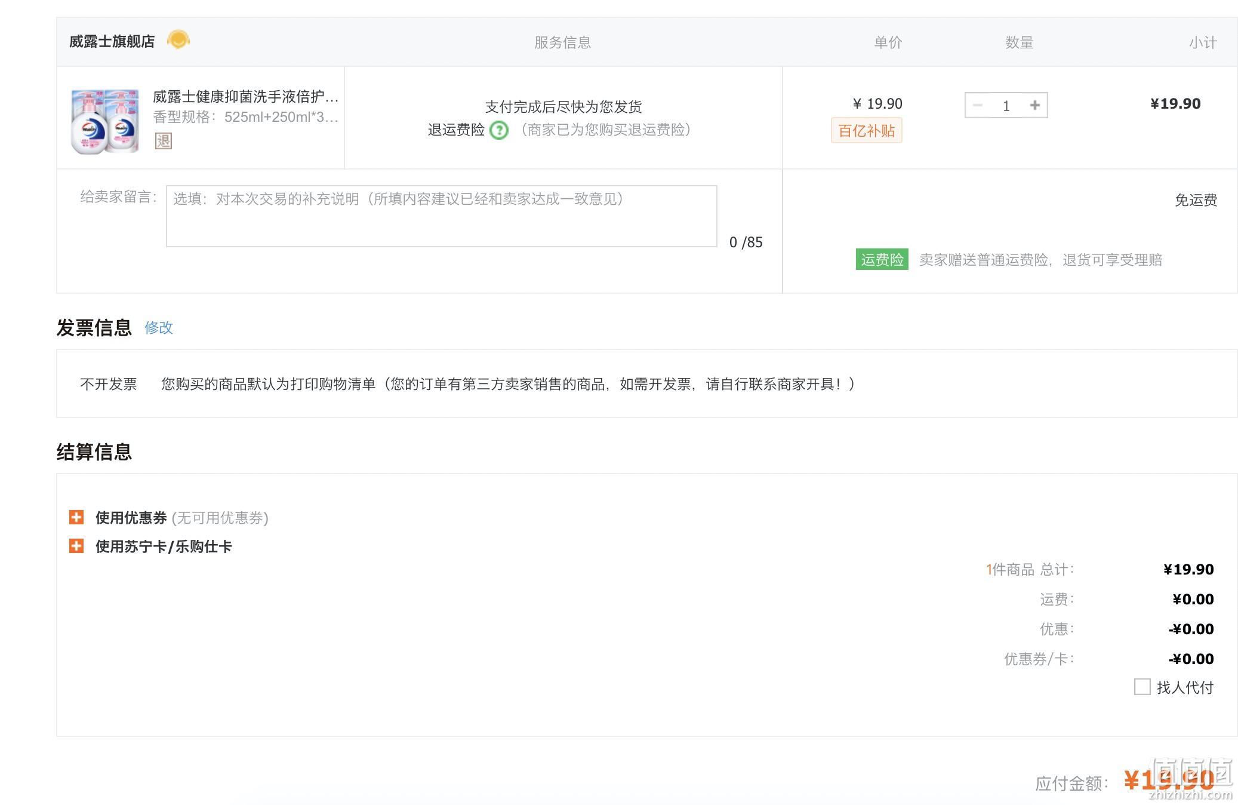This screenshot has width=1238, height=805.
Task: Click the 威露士旗舰店 store name
Action: pyautogui.click(x=112, y=41)
